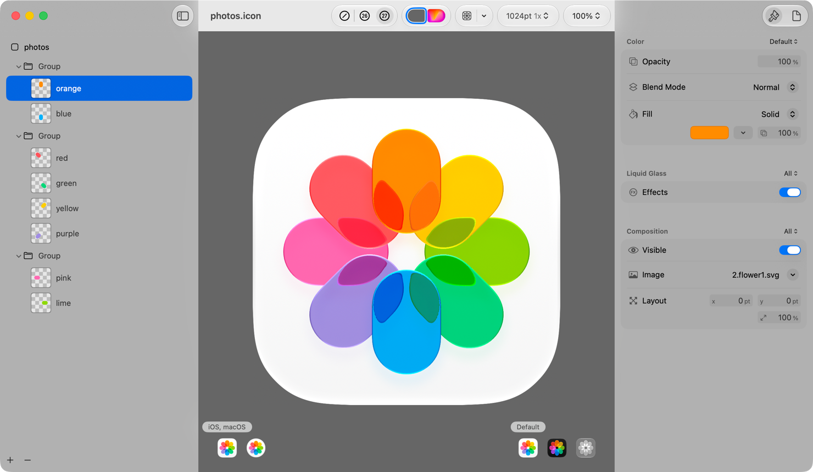Image resolution: width=813 pixels, height=472 pixels.
Task: Toggle the Visible switch off
Action: pyautogui.click(x=790, y=250)
